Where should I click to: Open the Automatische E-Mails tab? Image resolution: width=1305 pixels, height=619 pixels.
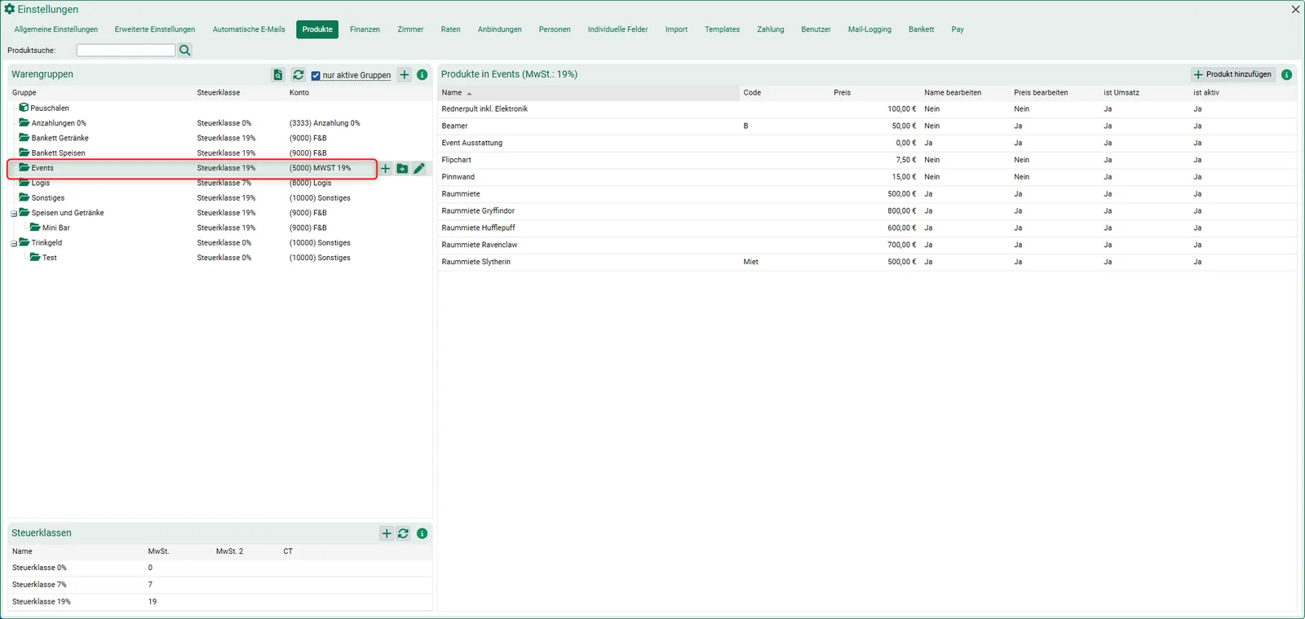(x=249, y=29)
